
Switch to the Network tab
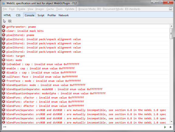[63, 15]
